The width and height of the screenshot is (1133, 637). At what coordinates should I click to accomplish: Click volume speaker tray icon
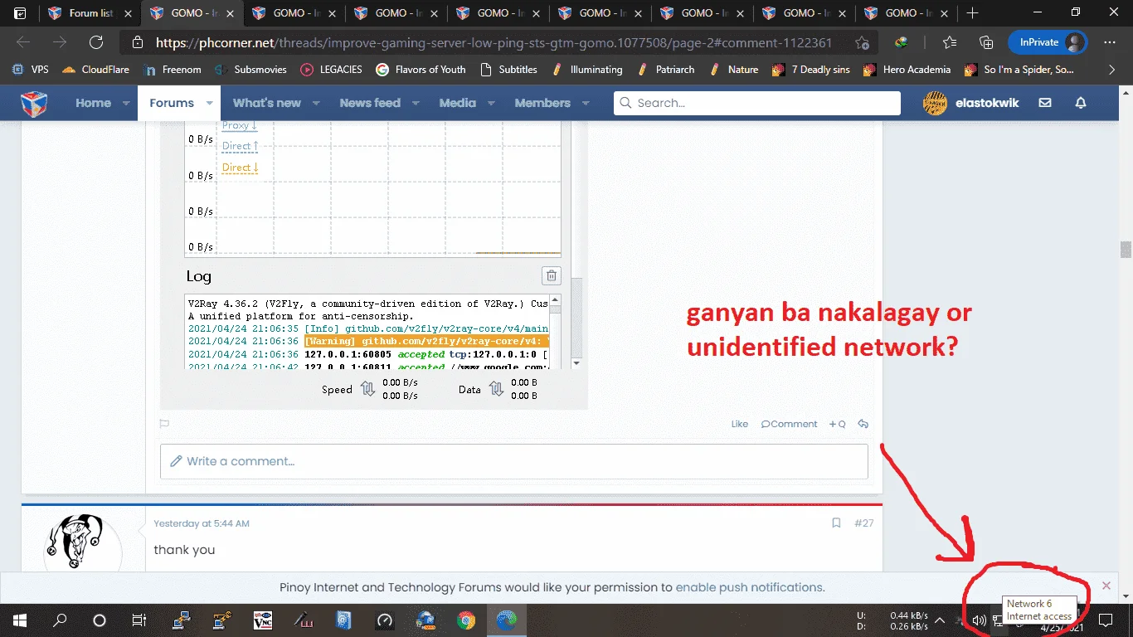point(979,620)
